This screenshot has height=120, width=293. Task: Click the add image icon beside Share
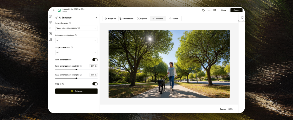(x=215, y=10)
